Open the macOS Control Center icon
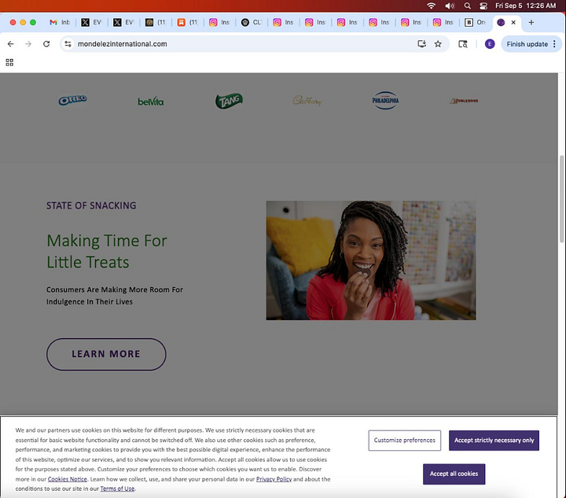566x498 pixels. [x=483, y=6]
